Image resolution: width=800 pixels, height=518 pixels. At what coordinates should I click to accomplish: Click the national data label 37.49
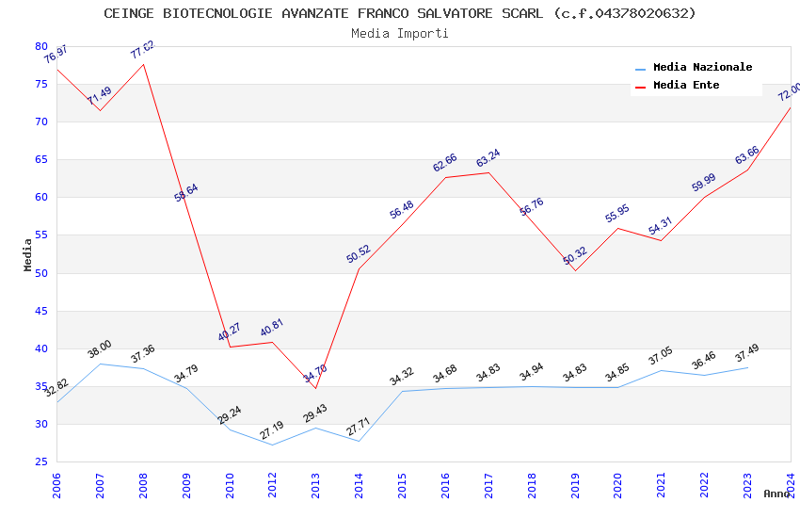click(747, 353)
